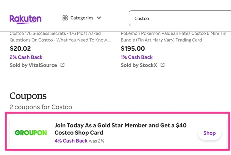231x155 pixels.
Task: Click the $20.02 price
Action: point(20,49)
